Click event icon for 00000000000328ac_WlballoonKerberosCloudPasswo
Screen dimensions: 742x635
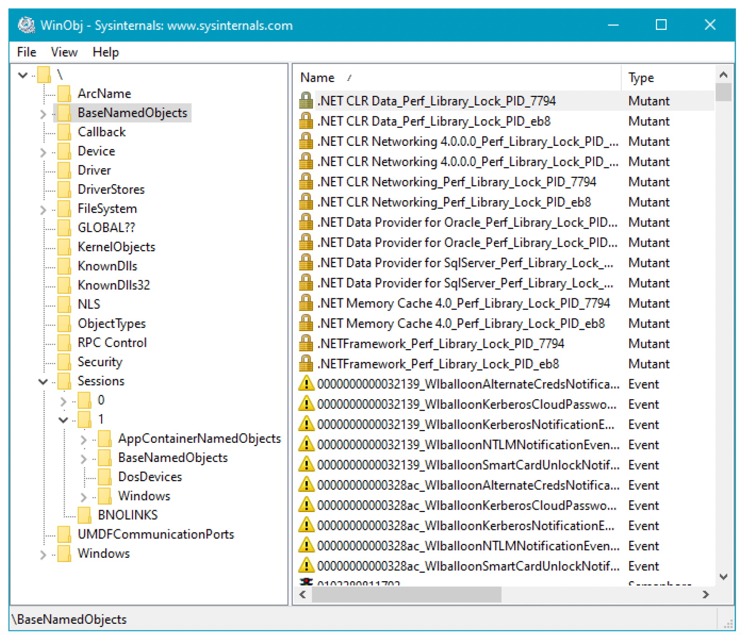pos(306,505)
